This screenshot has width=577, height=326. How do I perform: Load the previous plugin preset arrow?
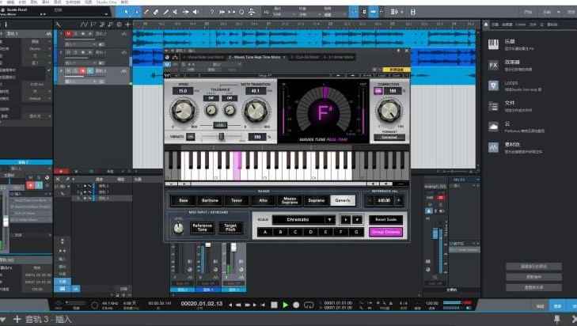click(338, 75)
